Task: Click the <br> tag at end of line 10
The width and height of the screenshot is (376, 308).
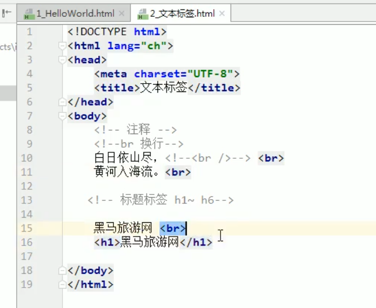Action: 271,158
